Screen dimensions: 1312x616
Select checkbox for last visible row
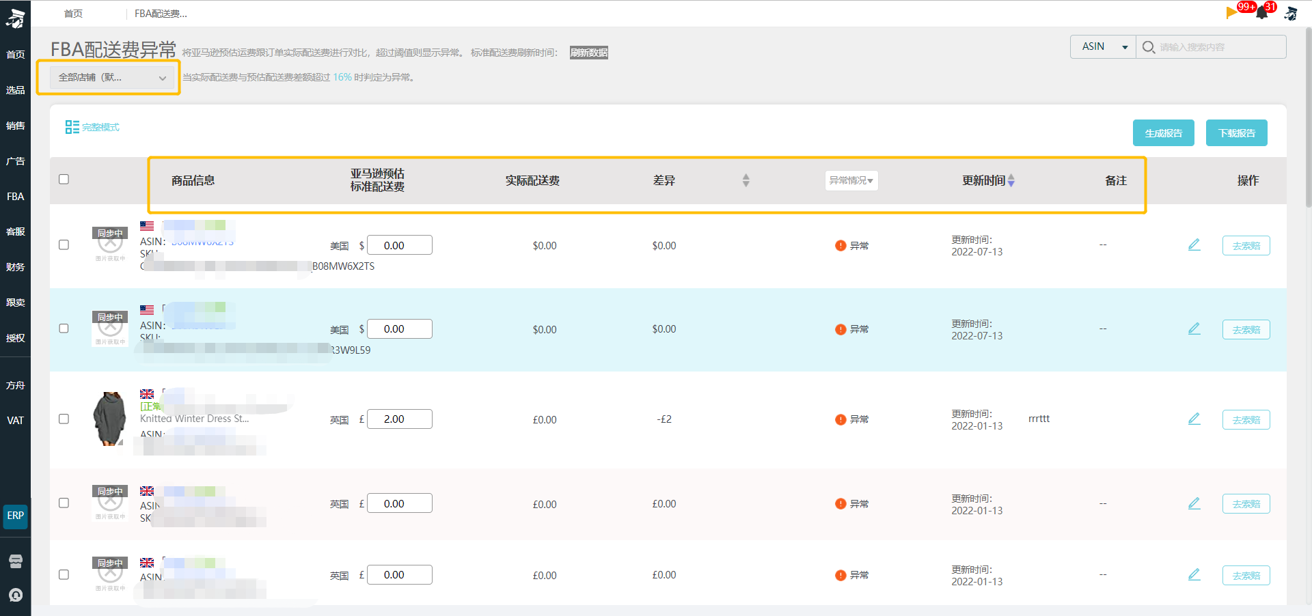[x=64, y=574]
